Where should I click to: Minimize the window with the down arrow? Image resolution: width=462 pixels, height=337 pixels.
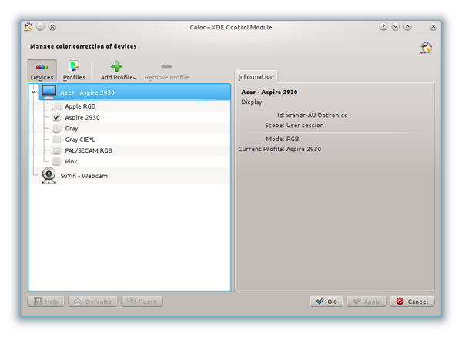[396, 27]
